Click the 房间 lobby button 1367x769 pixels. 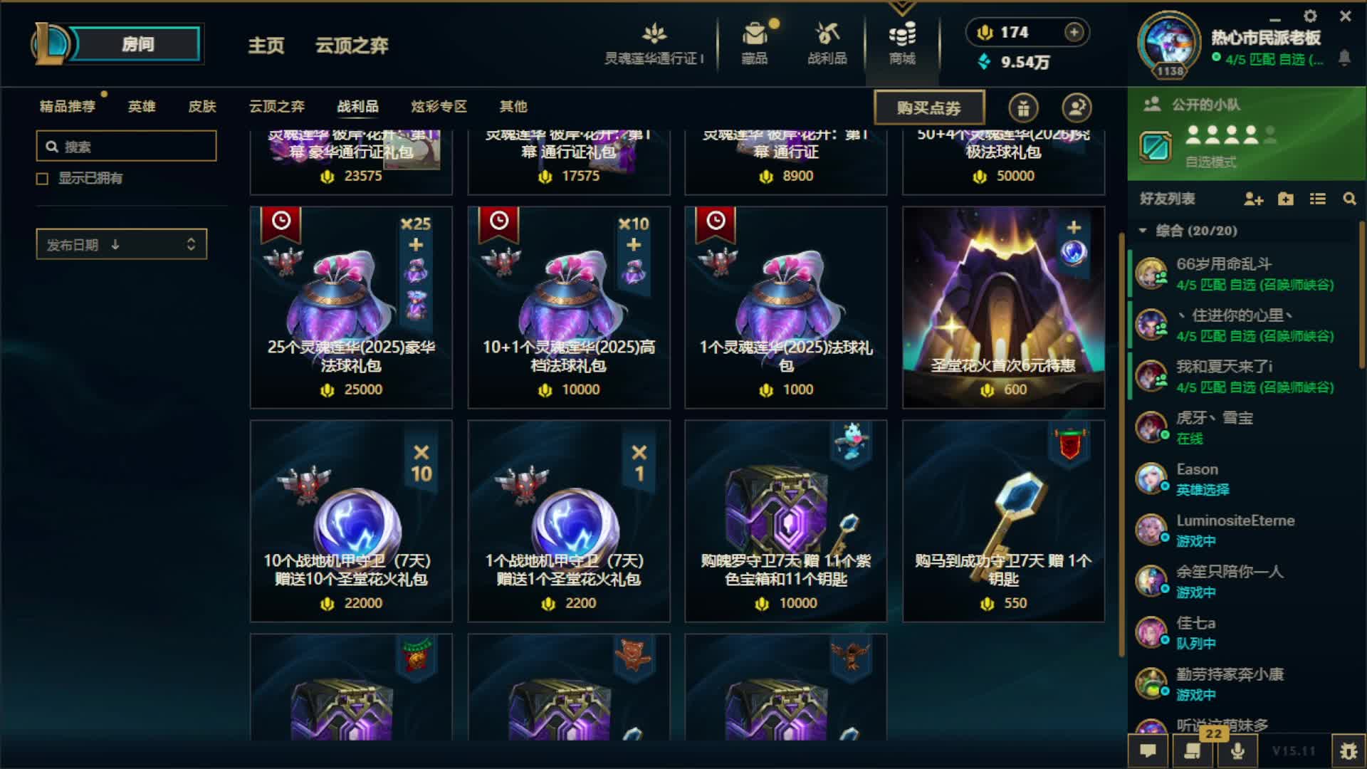tap(137, 44)
